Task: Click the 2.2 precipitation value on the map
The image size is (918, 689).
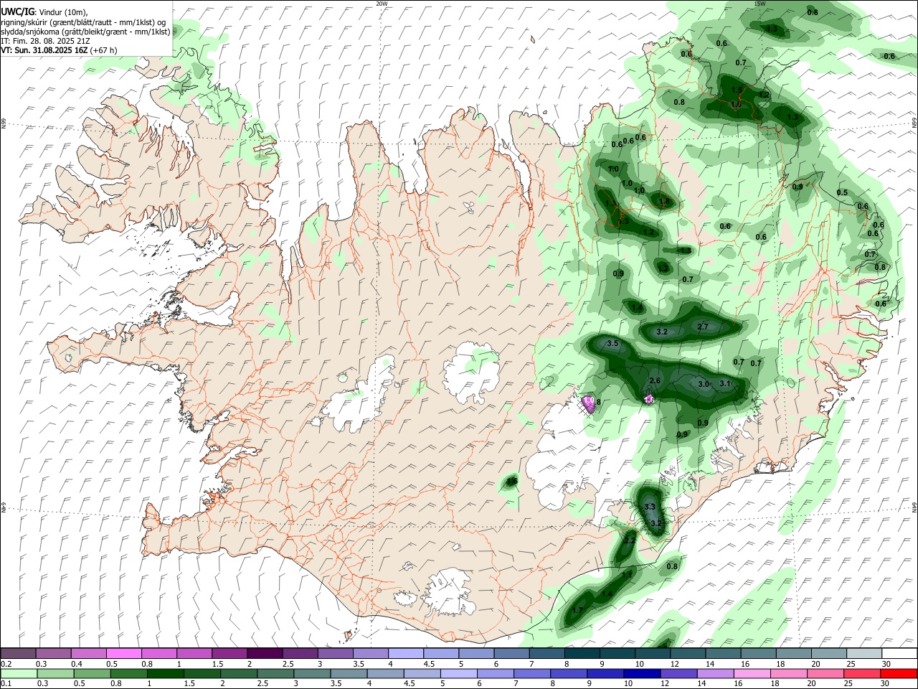Action: 630,540
